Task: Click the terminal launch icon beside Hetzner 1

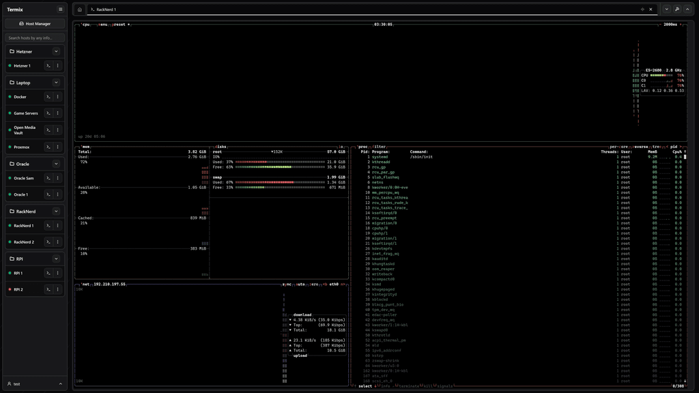Action: [x=48, y=65]
